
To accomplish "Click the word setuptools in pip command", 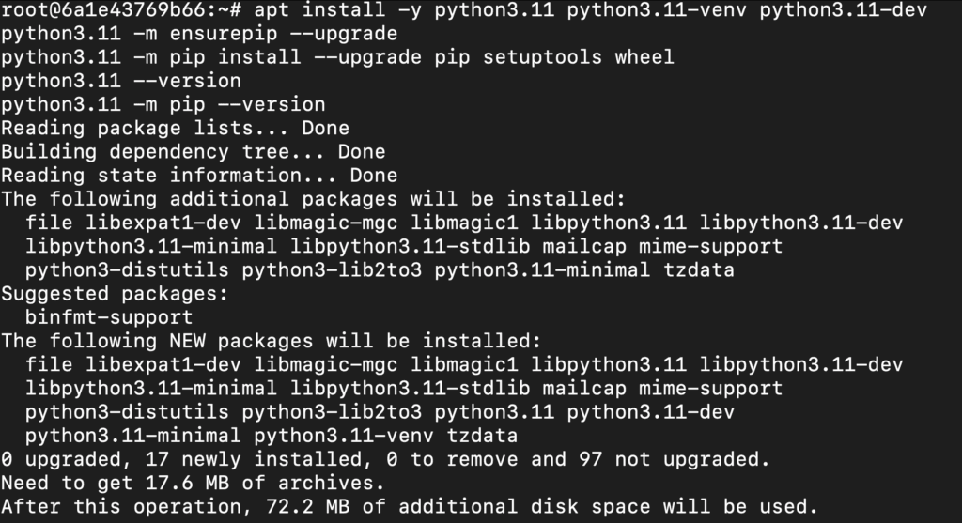I will click(x=542, y=57).
